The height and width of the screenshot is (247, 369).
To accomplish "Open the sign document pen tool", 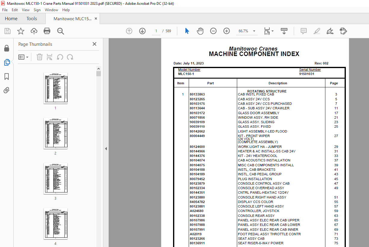I will [330, 31].
